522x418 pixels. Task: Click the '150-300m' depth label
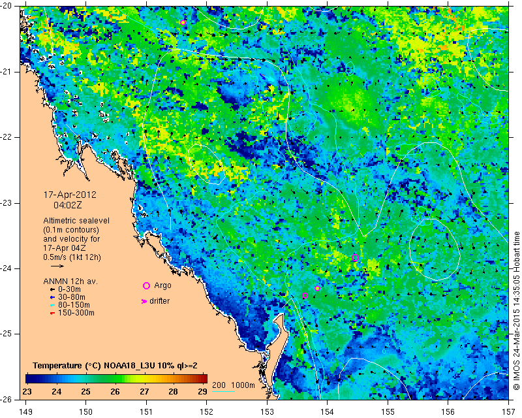pos(76,313)
